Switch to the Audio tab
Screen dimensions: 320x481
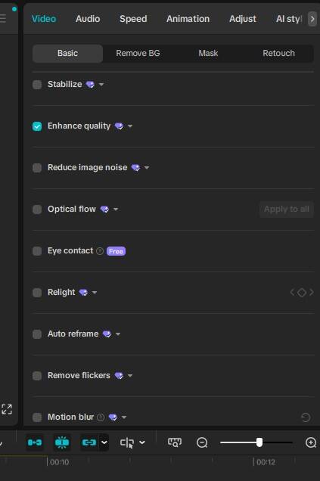(x=88, y=19)
